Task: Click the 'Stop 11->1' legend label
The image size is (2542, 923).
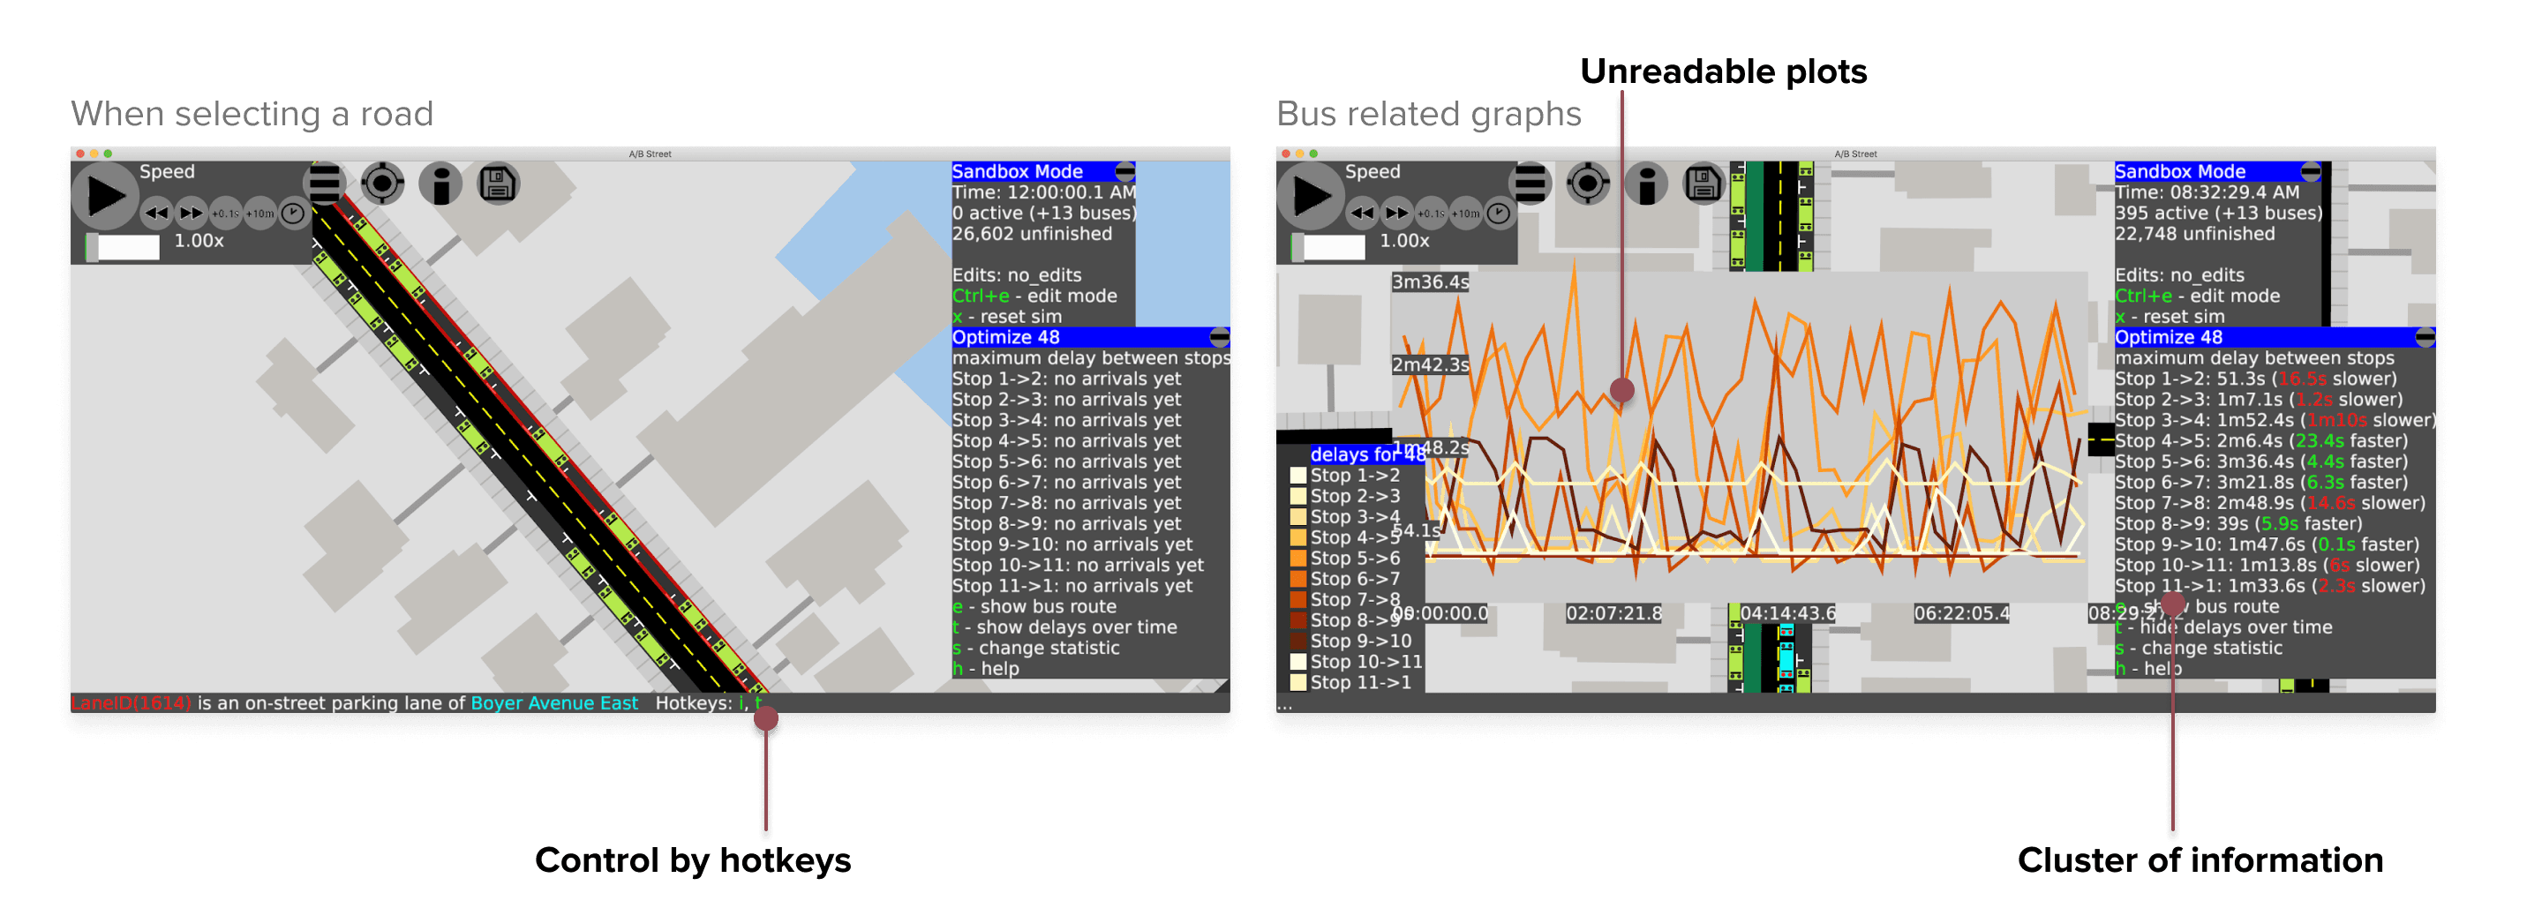Action: 1361,682
